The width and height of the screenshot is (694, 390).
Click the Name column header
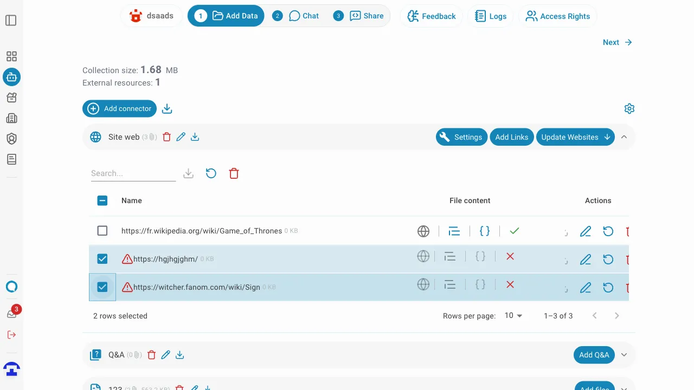[132, 200]
